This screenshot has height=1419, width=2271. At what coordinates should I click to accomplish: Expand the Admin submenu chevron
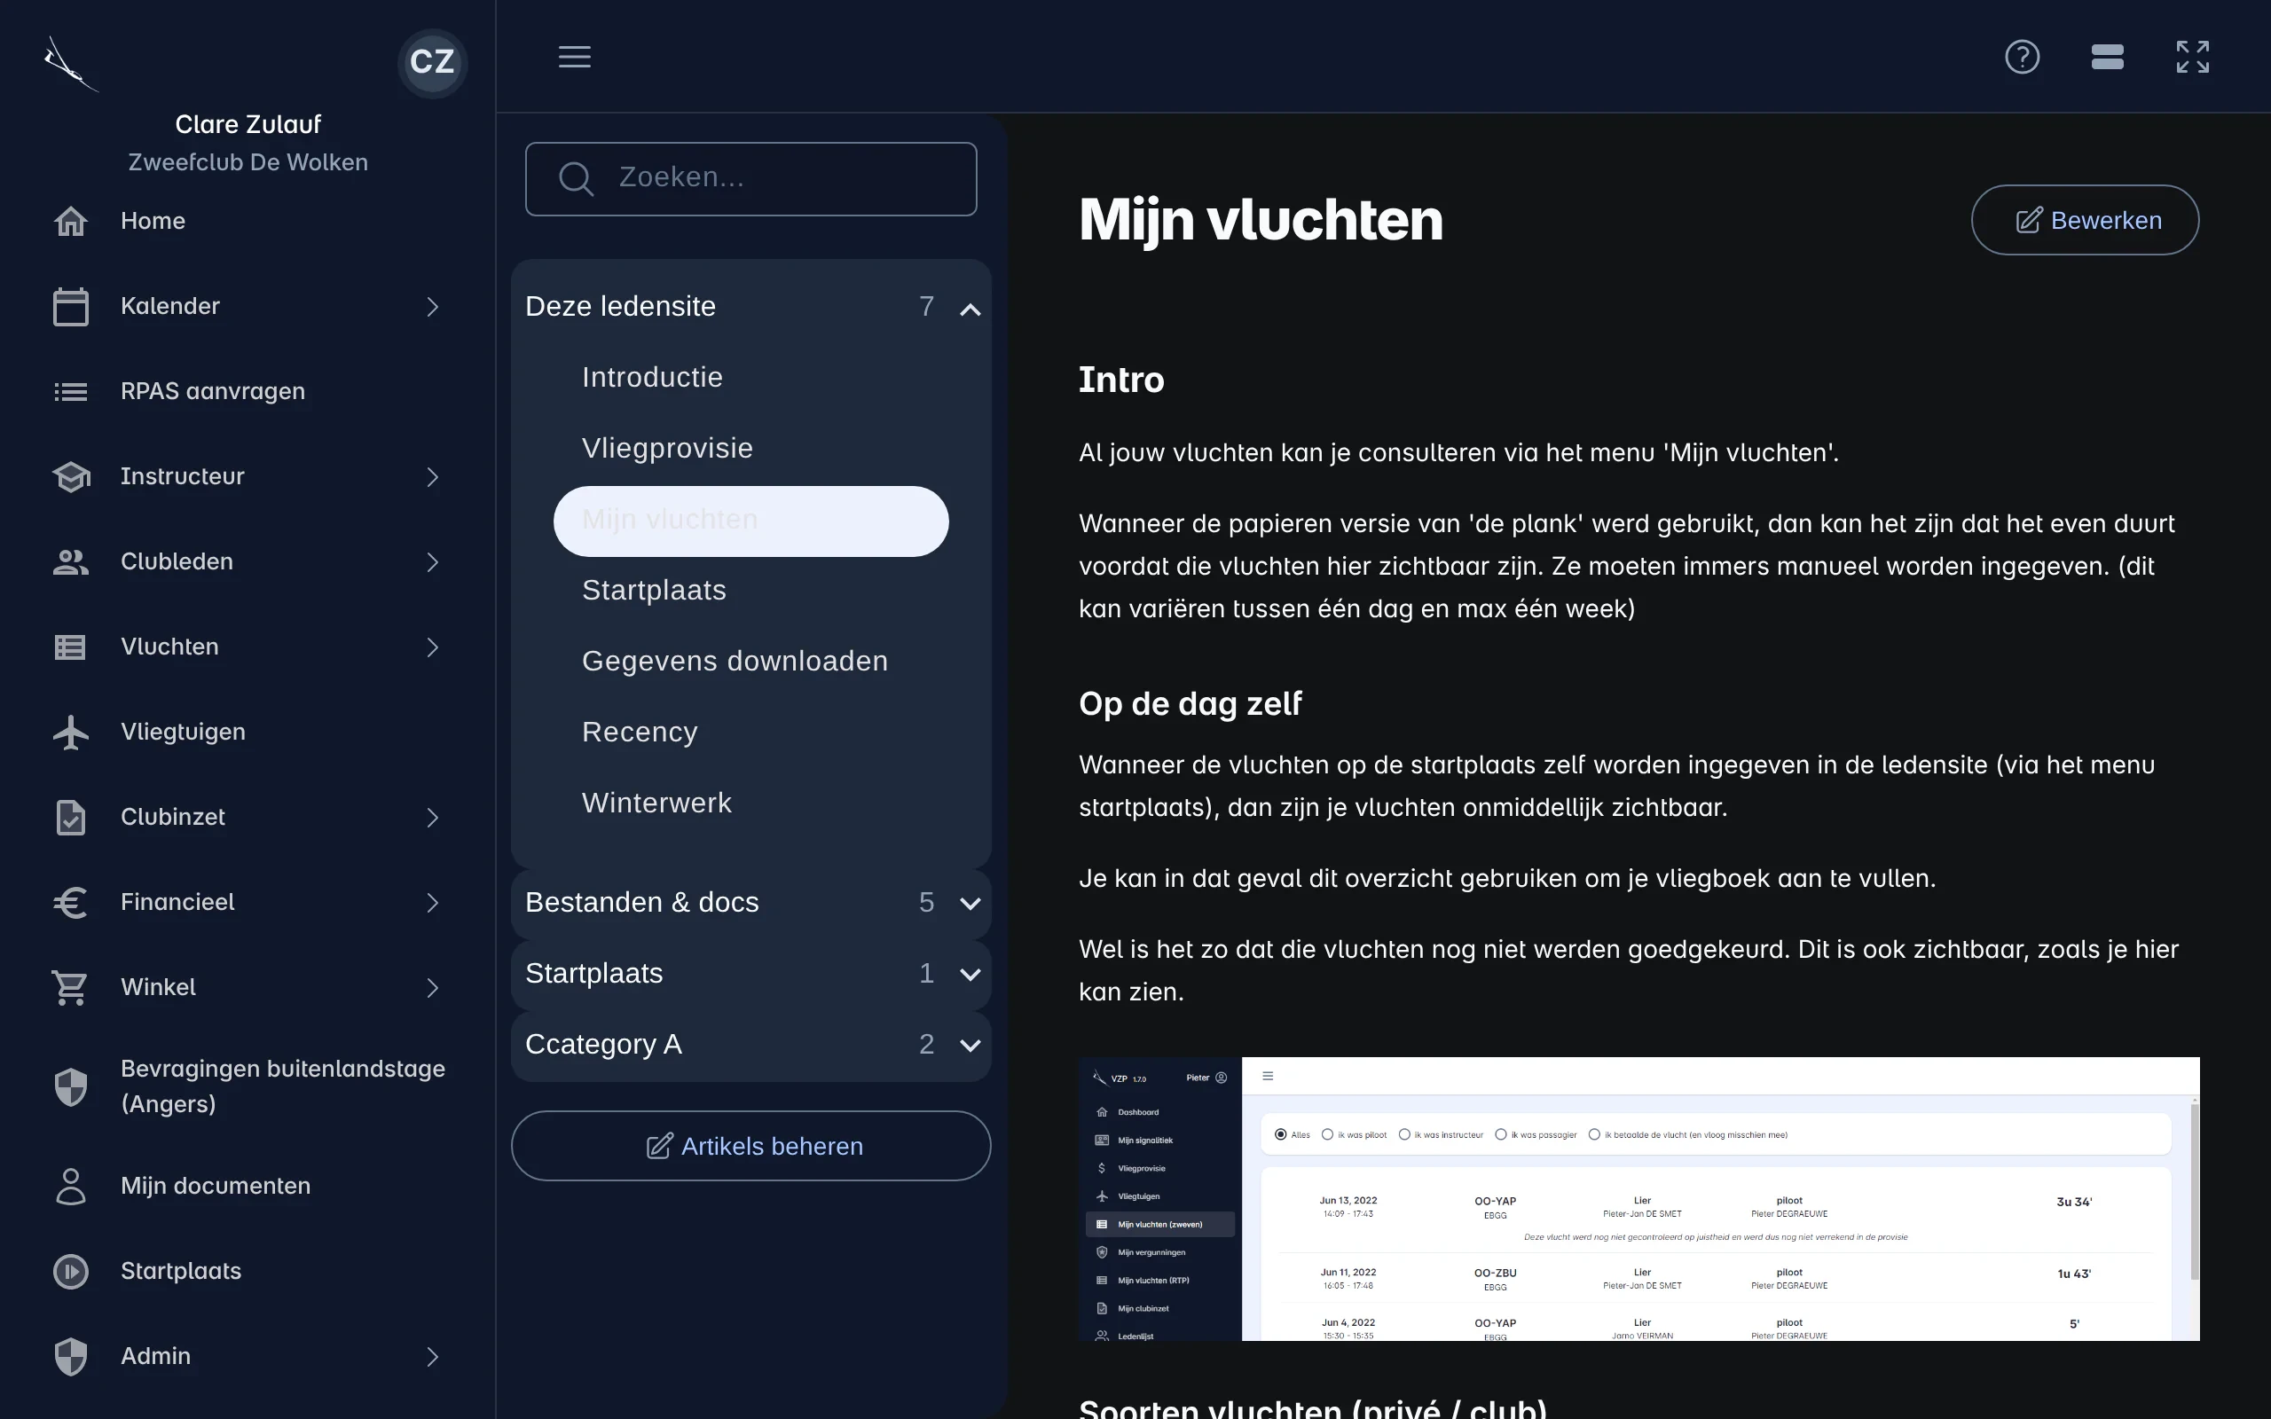pyautogui.click(x=433, y=1357)
